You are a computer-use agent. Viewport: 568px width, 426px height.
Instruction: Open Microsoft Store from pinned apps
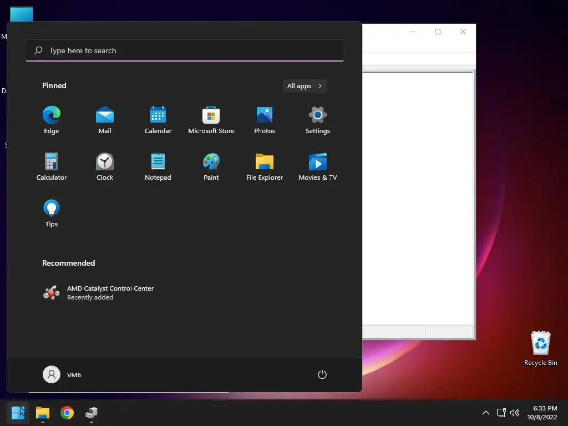[211, 120]
